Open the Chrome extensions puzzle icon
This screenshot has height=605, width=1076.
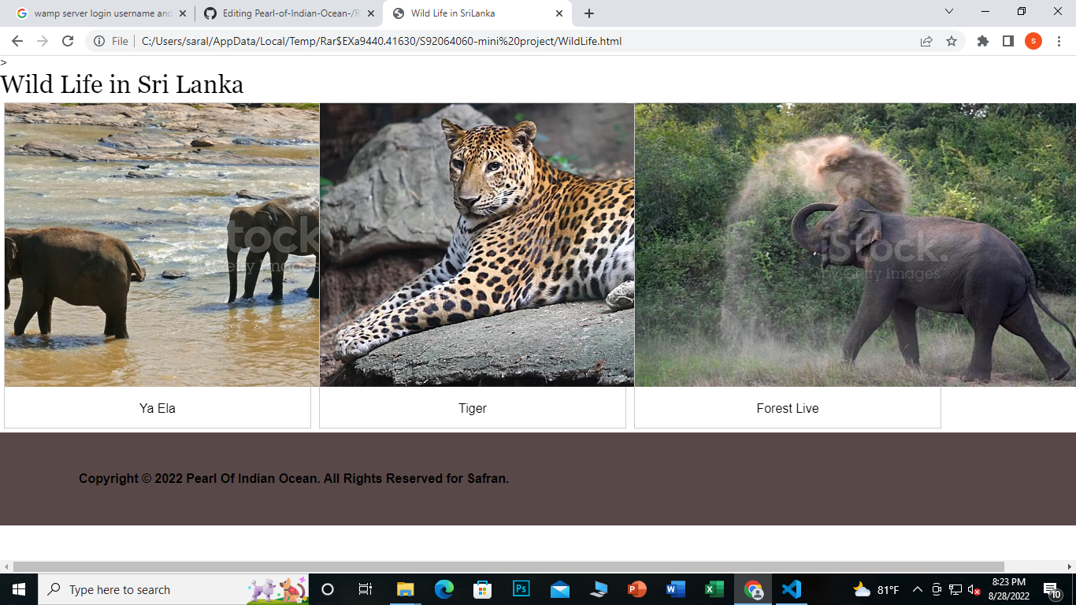tap(982, 40)
